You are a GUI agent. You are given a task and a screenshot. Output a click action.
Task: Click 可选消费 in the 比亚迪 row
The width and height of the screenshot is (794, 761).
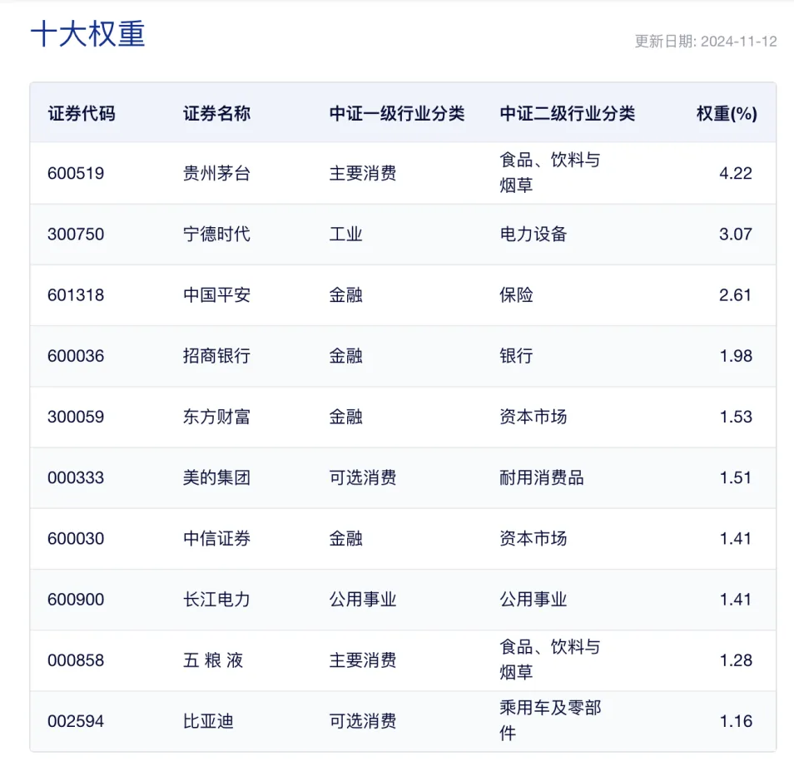tap(363, 722)
